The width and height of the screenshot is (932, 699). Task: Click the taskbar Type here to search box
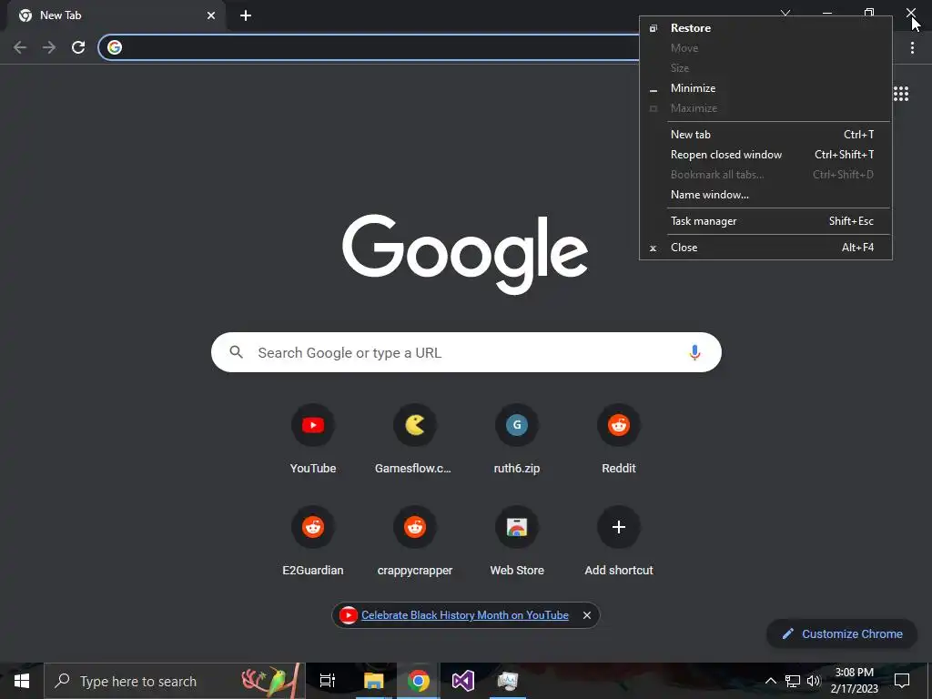[x=175, y=681]
